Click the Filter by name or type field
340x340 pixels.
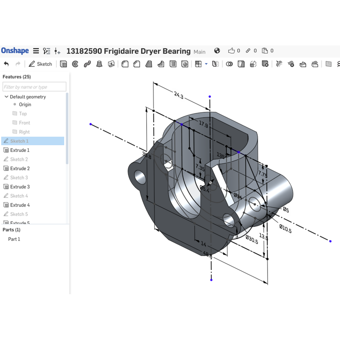point(34,87)
